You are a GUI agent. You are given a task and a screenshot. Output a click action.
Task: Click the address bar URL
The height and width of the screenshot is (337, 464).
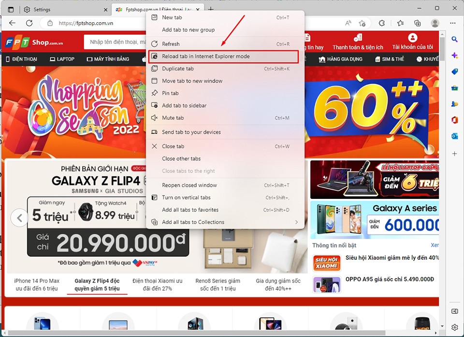tap(86, 23)
